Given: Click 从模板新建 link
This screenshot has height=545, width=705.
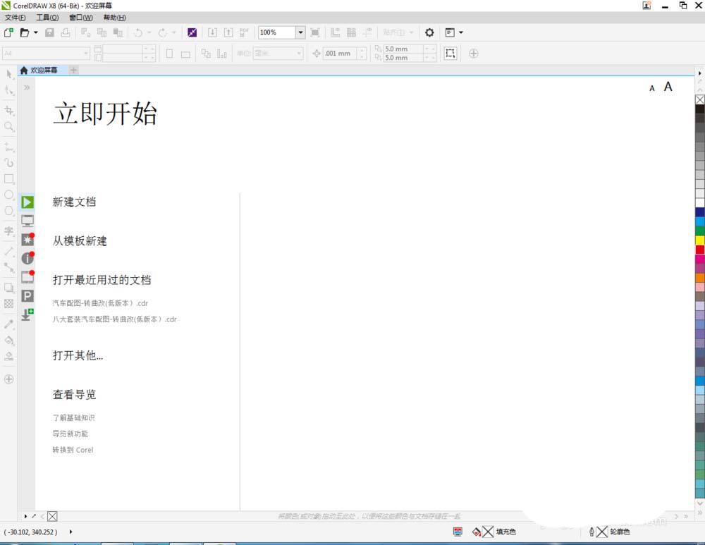Looking at the screenshot, I should tap(80, 241).
